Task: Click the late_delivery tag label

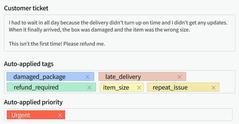Action: 123,77
